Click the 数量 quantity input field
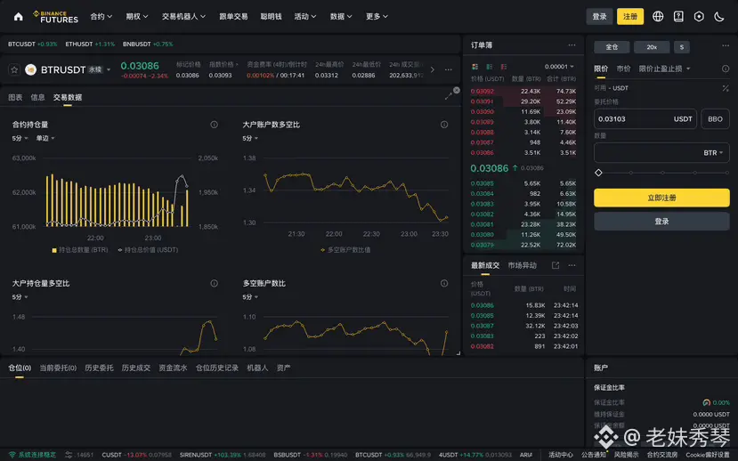This screenshot has height=461, width=738. pos(661,153)
